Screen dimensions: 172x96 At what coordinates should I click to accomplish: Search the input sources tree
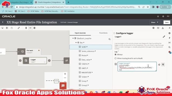click(109, 39)
